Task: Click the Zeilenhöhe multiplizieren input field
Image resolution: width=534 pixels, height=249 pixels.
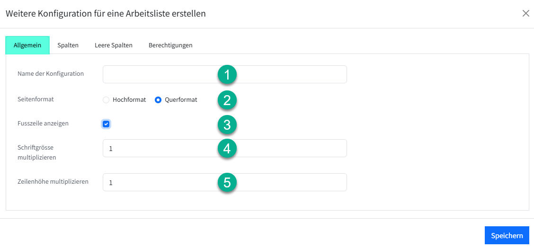Action: (156, 182)
